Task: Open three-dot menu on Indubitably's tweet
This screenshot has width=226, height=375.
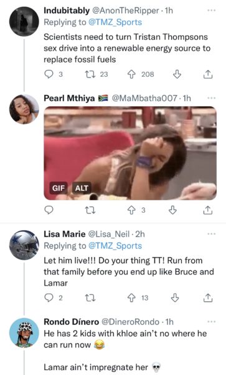Action: pos(211,11)
